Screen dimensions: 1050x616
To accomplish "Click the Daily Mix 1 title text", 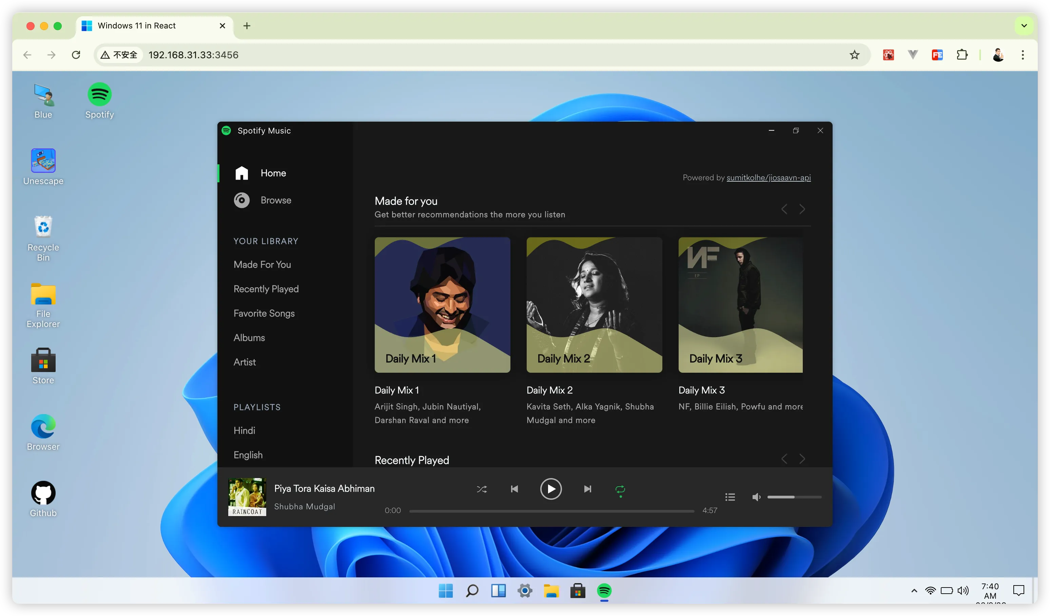I will click(397, 390).
